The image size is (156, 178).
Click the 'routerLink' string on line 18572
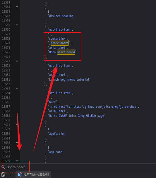[57, 39]
